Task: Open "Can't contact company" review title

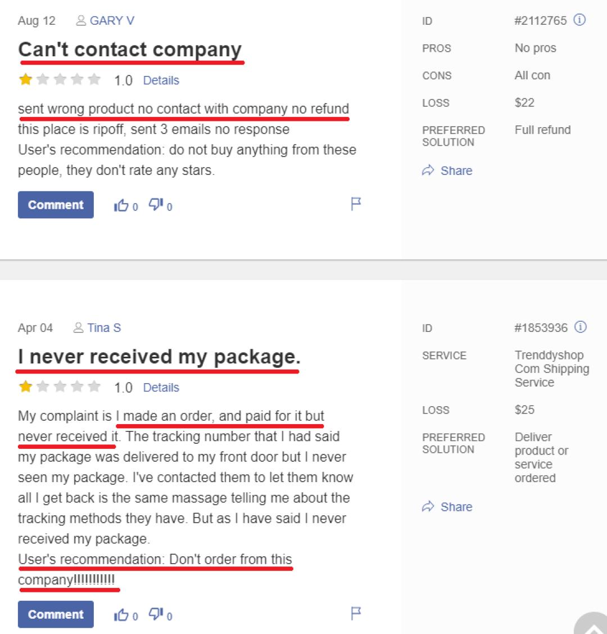Action: (130, 50)
